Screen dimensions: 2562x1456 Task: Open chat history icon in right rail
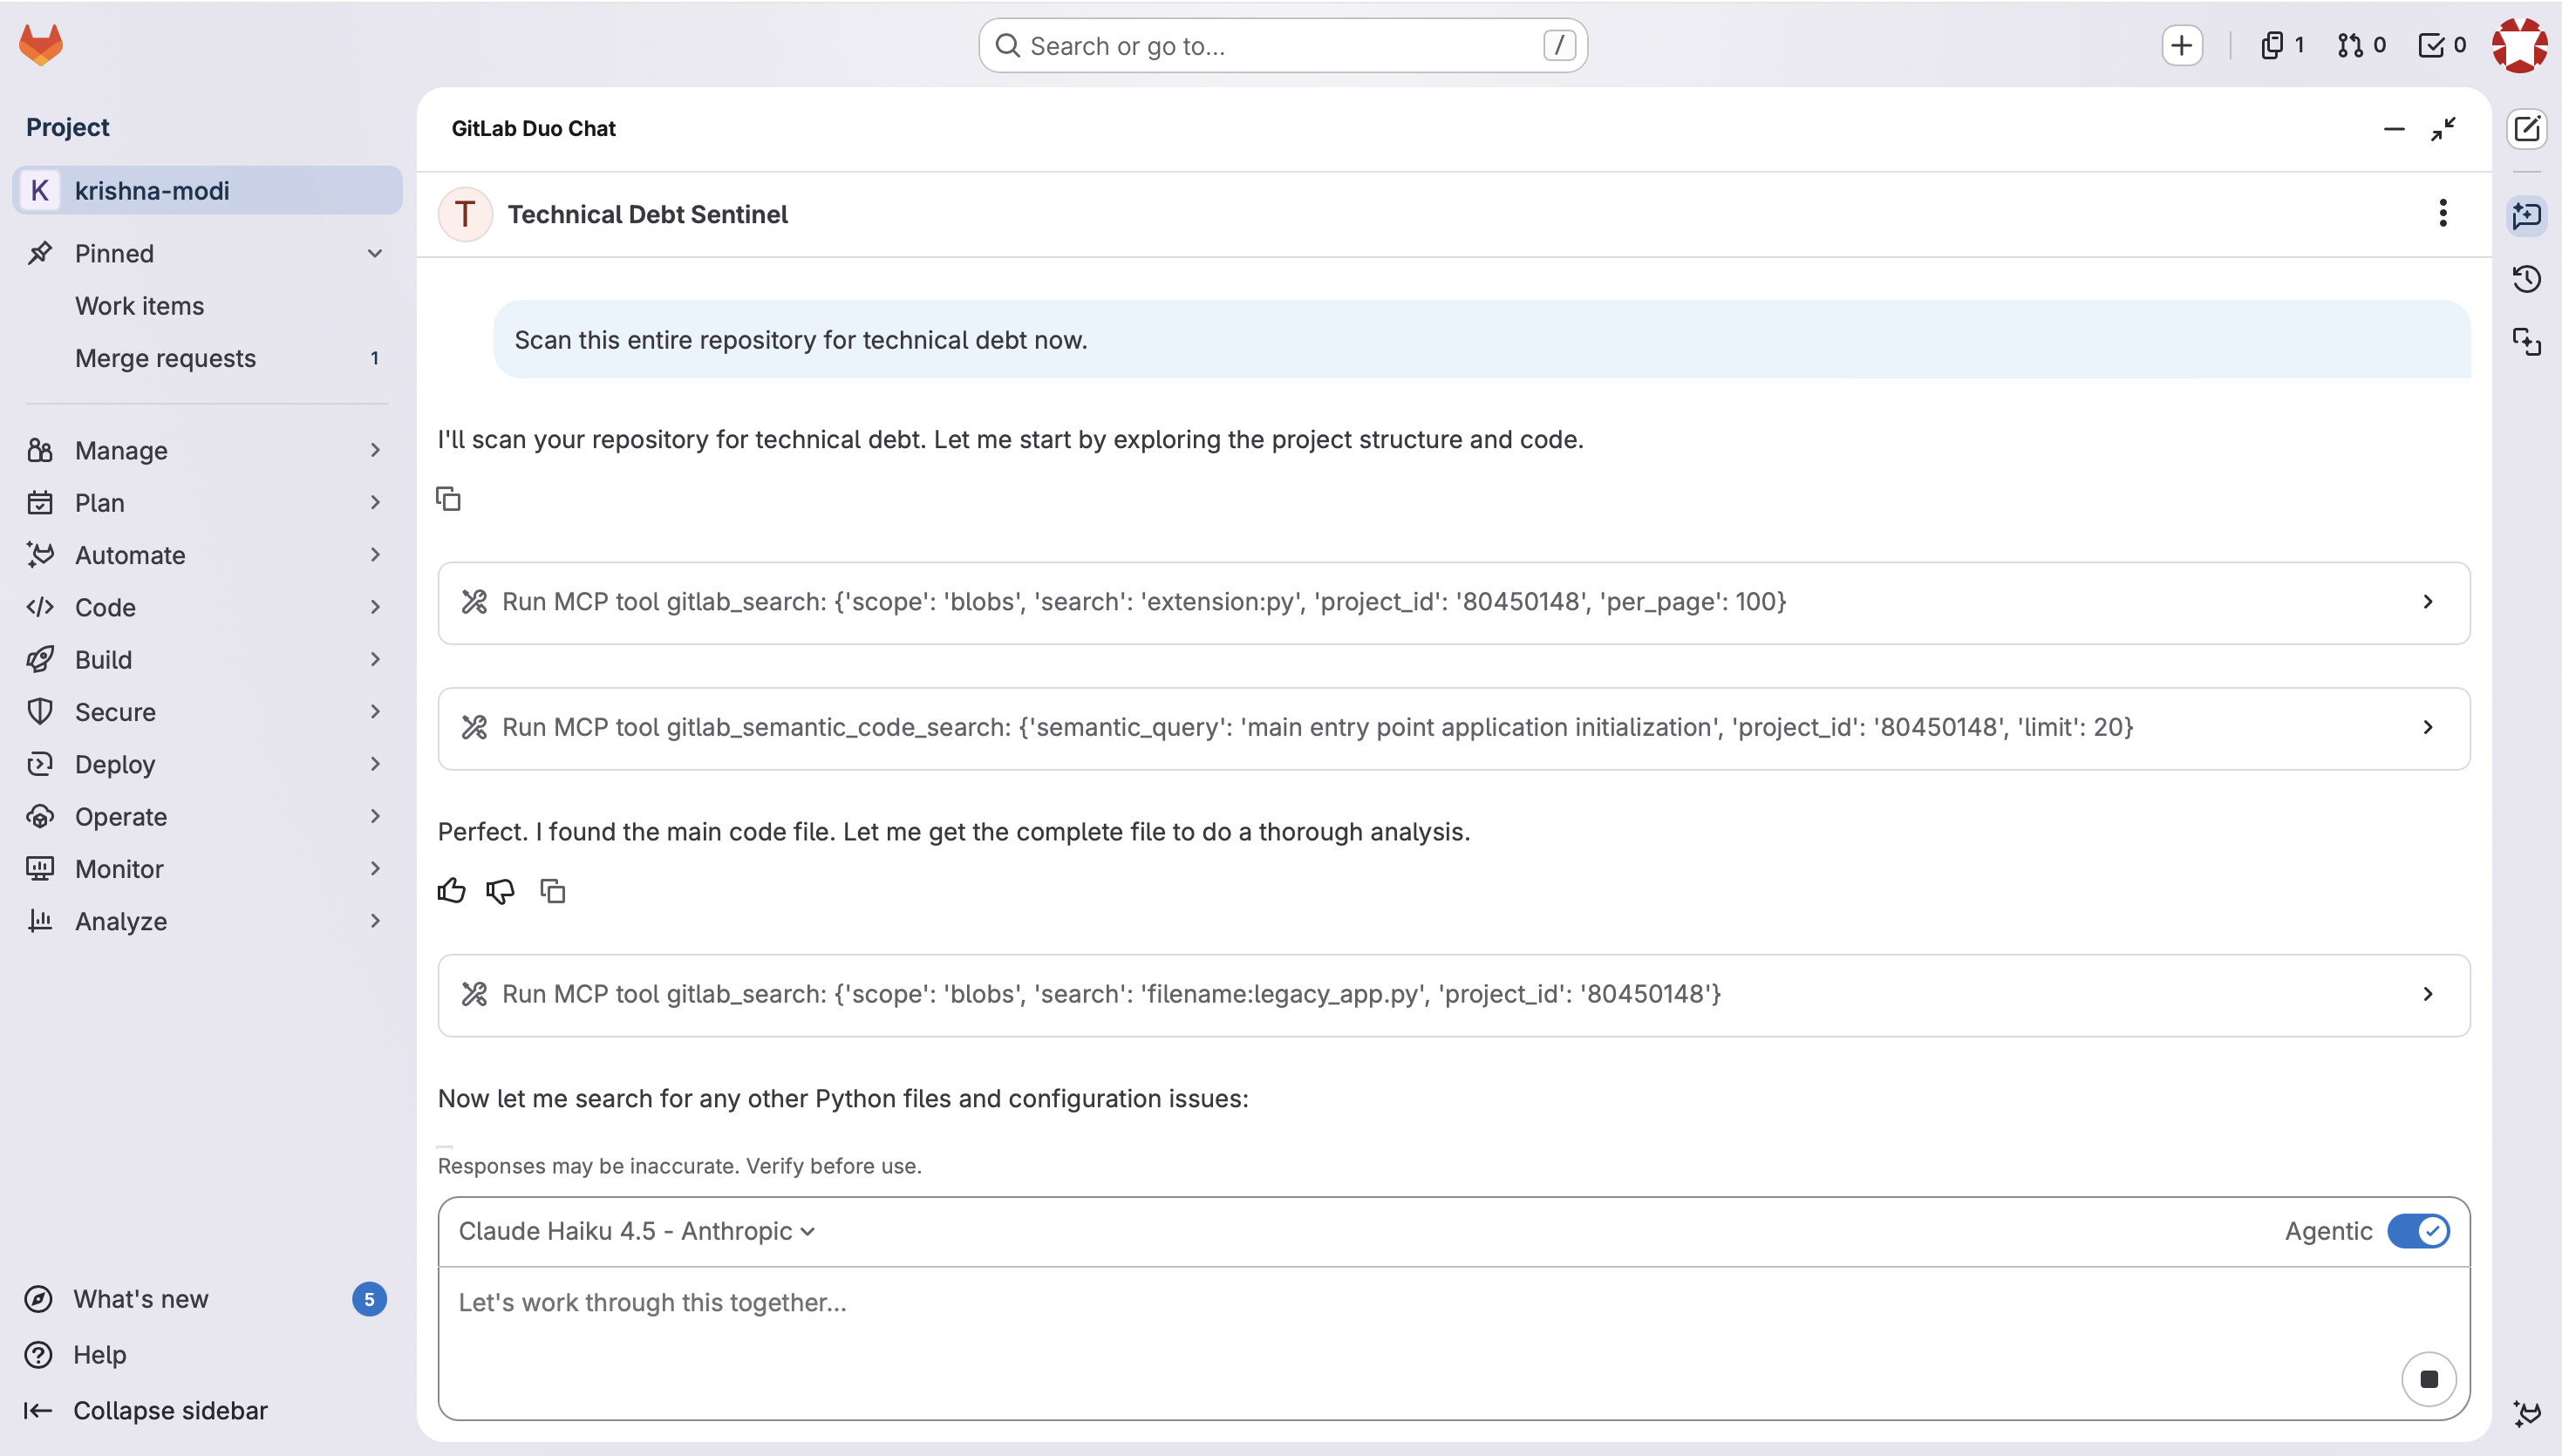coord(2527,279)
